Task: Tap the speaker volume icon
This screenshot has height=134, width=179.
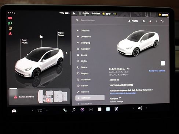Action: pyautogui.click(x=140, y=108)
